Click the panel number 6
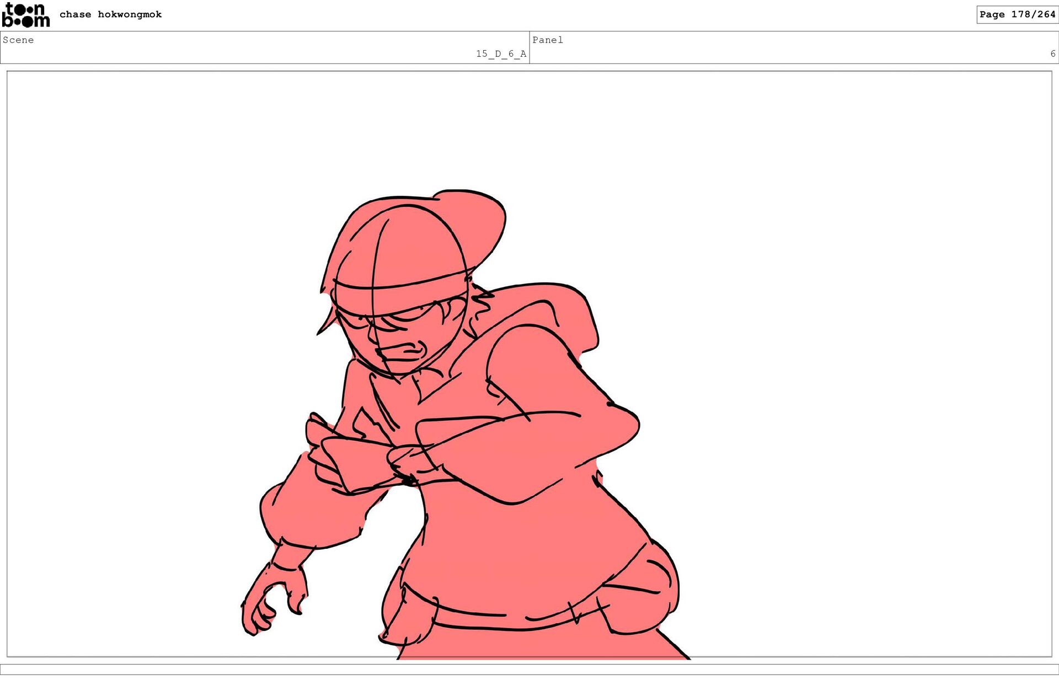Viewport: 1059px width, 685px height. 1052,53
